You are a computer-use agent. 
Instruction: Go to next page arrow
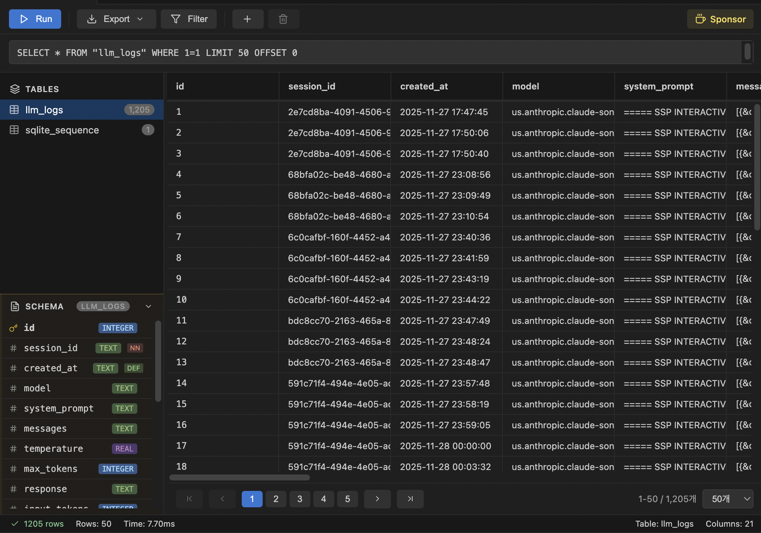(377, 499)
